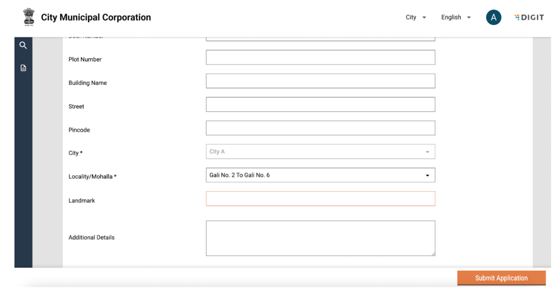Select the Pincode input box
This screenshot has width=560, height=296.
[x=320, y=128]
